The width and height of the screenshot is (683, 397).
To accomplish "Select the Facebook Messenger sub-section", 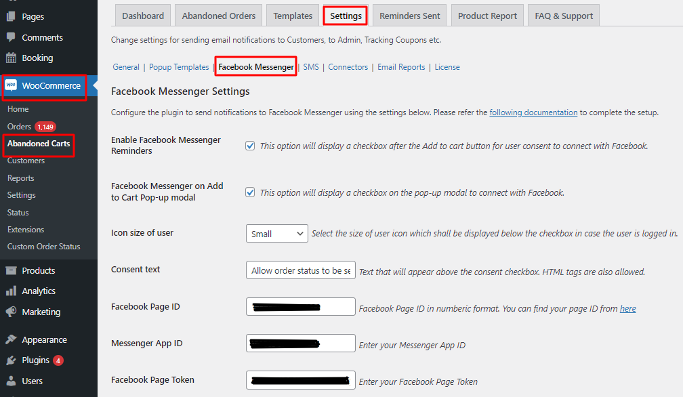I will tap(256, 67).
